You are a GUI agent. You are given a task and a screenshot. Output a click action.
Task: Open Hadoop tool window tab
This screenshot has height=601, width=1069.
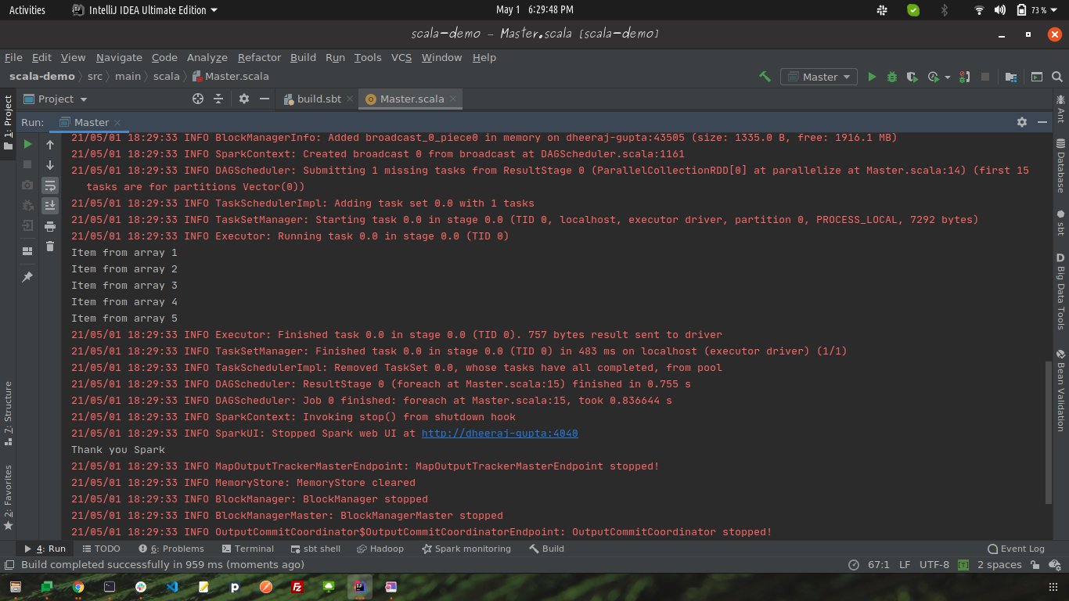[x=380, y=549]
